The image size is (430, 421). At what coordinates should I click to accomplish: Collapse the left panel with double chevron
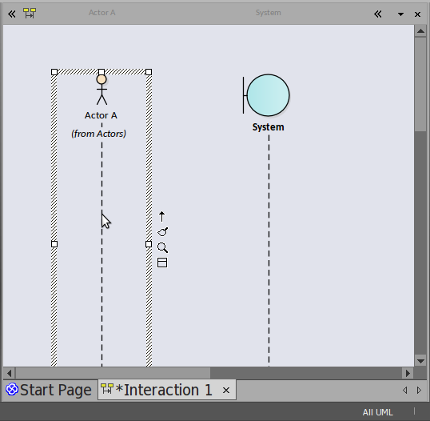point(12,14)
